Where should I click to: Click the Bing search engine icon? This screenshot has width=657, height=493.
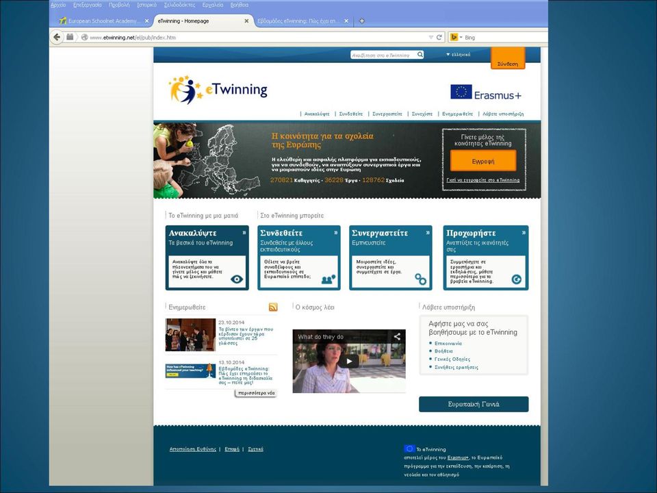click(x=453, y=37)
